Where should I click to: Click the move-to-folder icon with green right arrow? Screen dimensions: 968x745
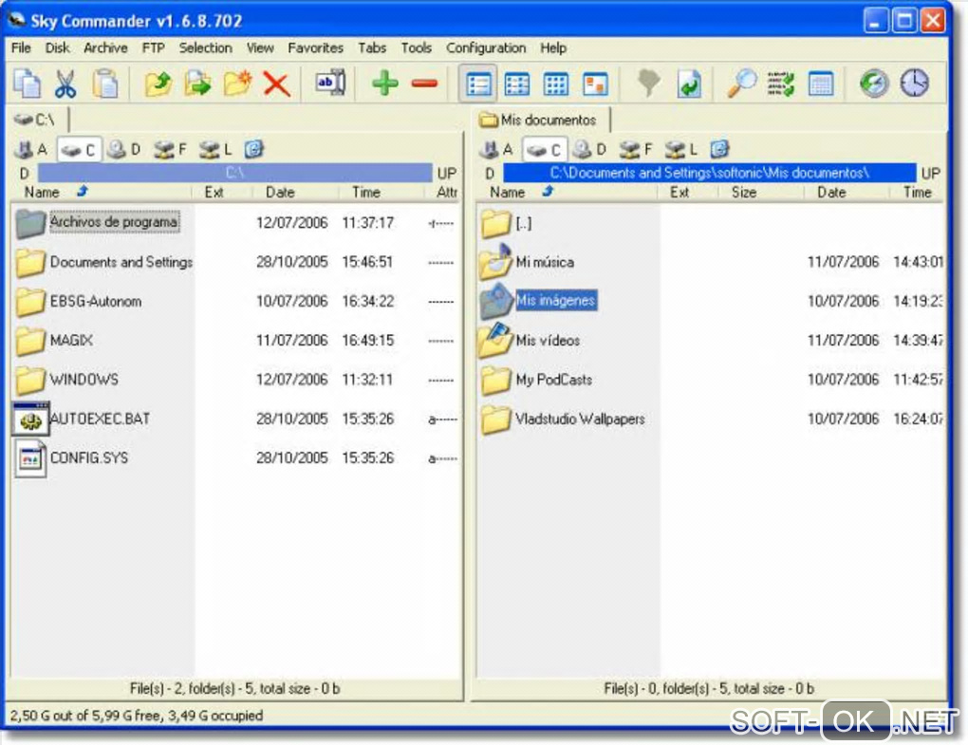coord(197,84)
